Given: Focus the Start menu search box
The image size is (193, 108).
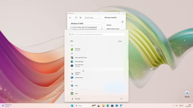Looking at the screenshot, I should click(x=96, y=34).
